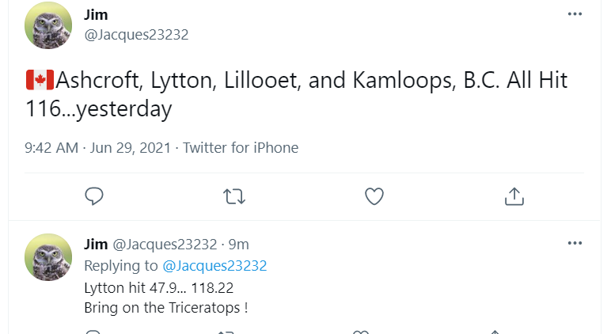The height and width of the screenshot is (334, 611).
Task: Click the owl avatar on the reply tweet
Action: (48, 256)
